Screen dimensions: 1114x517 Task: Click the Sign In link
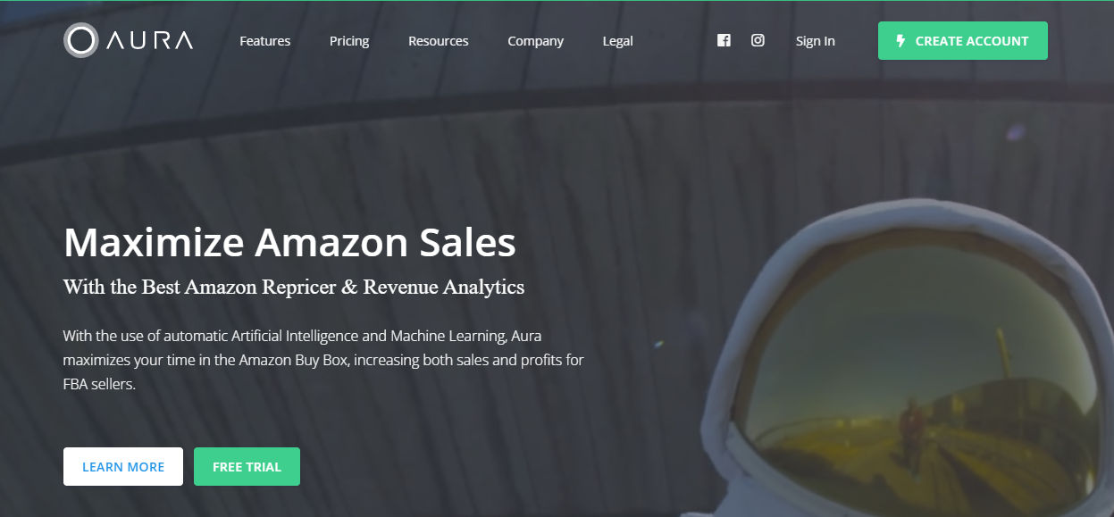816,41
